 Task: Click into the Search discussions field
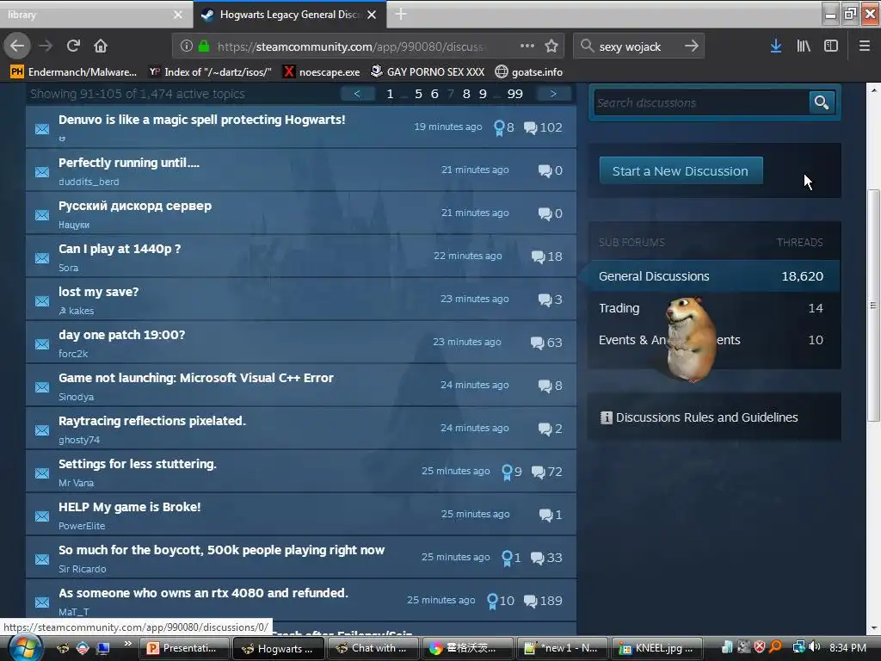tap(701, 103)
